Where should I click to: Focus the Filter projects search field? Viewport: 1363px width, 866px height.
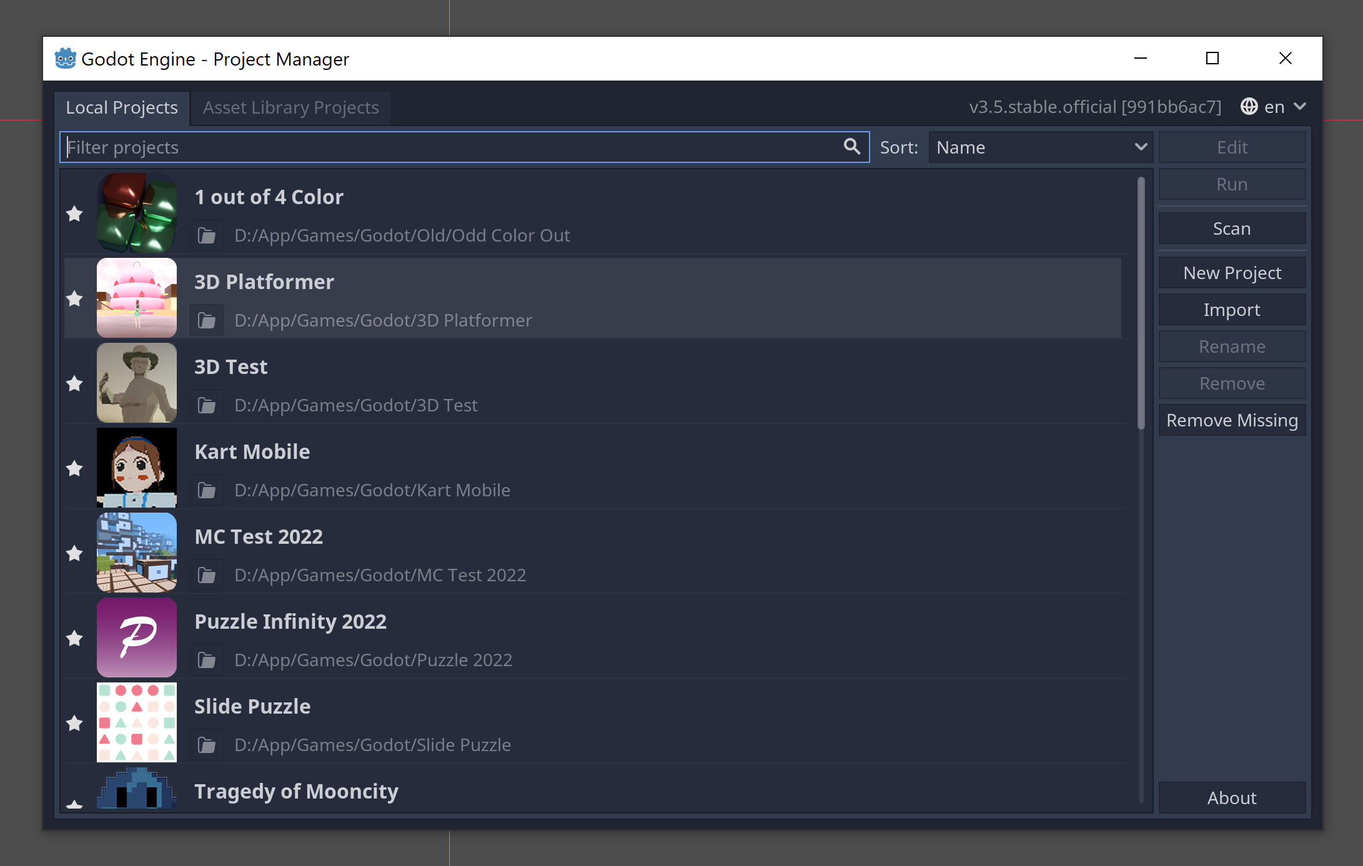(x=464, y=147)
